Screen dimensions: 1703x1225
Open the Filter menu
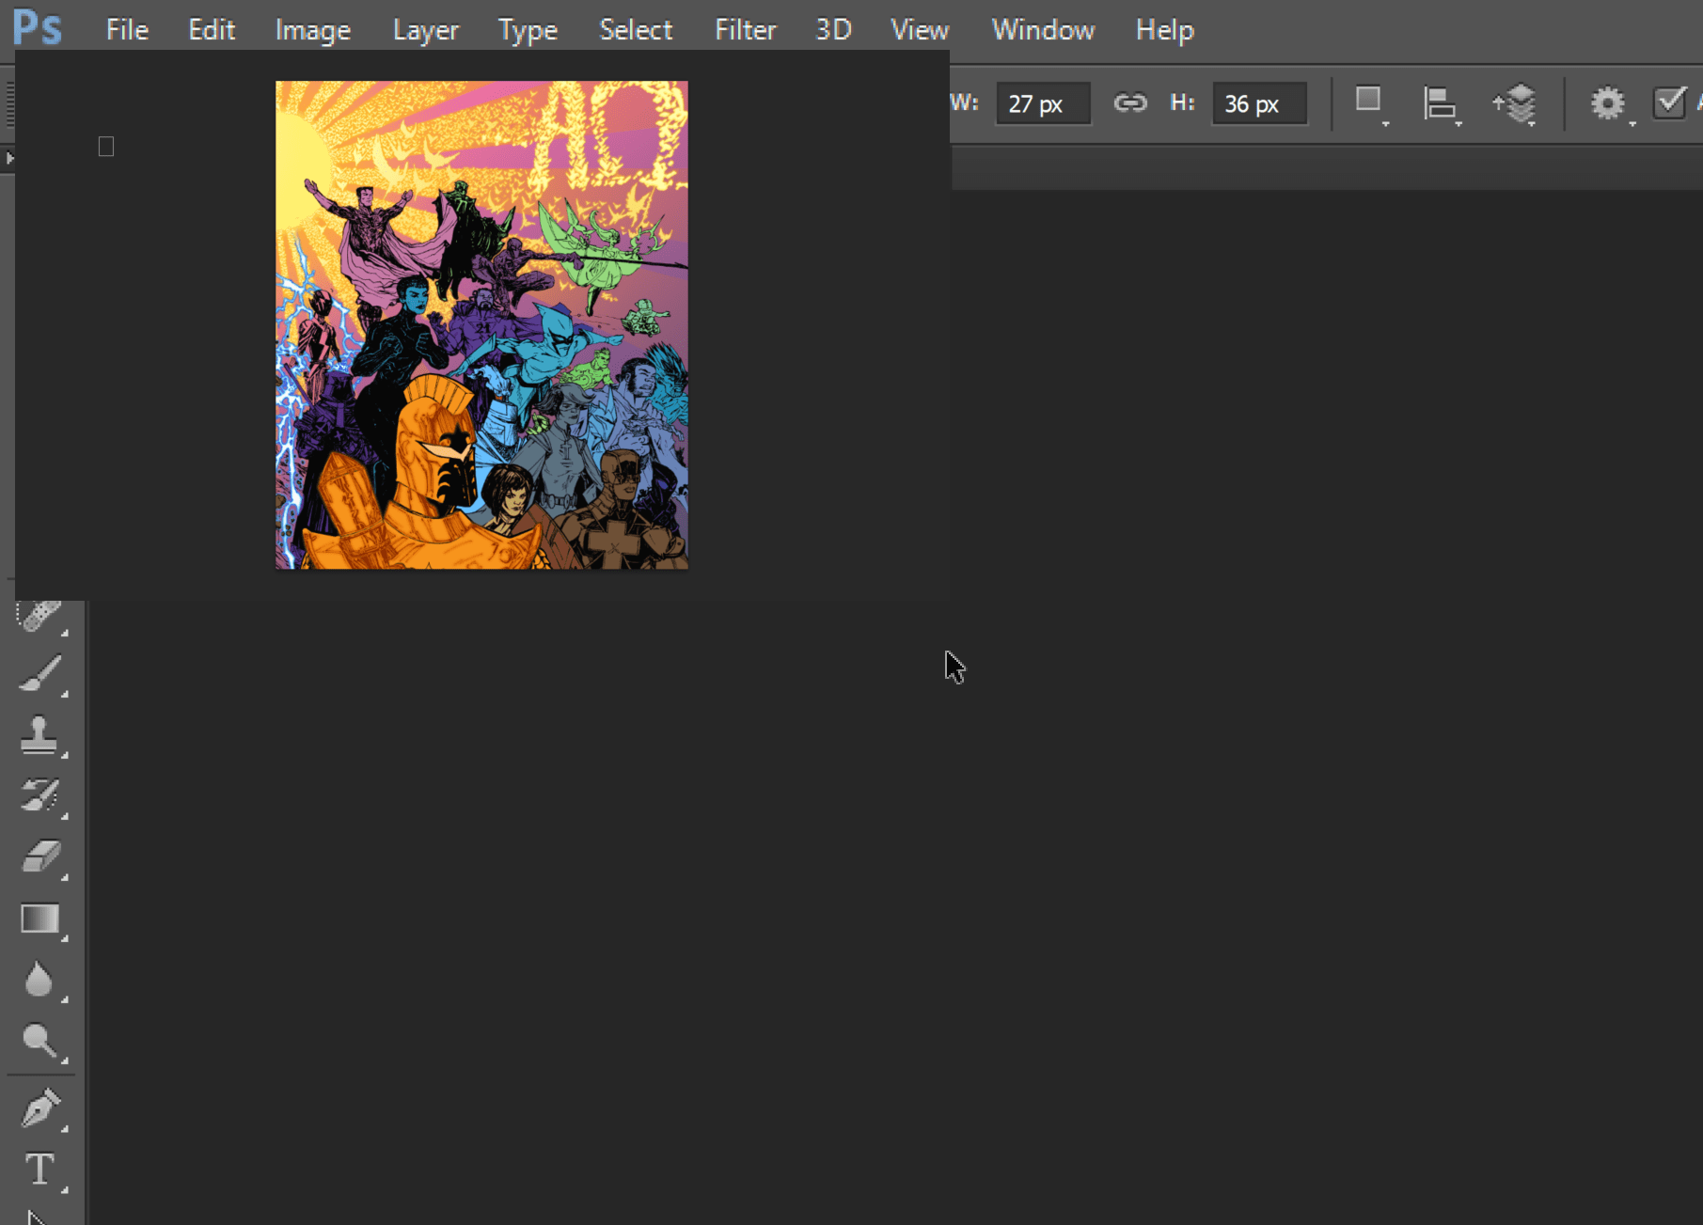pyautogui.click(x=744, y=29)
